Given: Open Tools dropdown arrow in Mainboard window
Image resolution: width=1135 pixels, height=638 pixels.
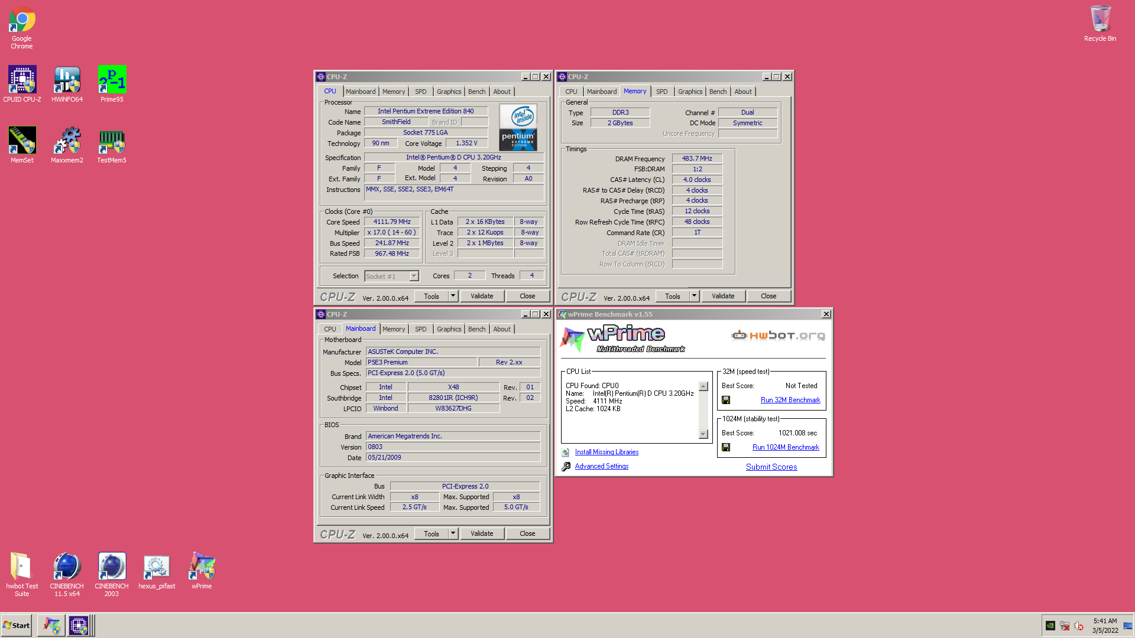Looking at the screenshot, I should pos(453,533).
